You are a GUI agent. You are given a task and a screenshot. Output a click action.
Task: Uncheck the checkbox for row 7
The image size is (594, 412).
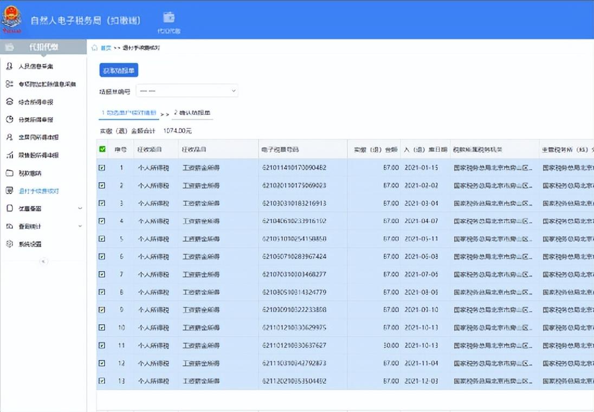click(102, 274)
